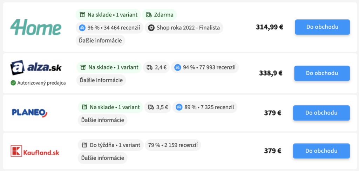The height and width of the screenshot is (171, 359).
Task: Click the review icon beside 96 % rating
Action: click(x=82, y=28)
